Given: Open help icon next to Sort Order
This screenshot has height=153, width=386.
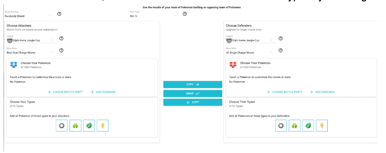Looking at the screenshot, I should pos(185,14).
